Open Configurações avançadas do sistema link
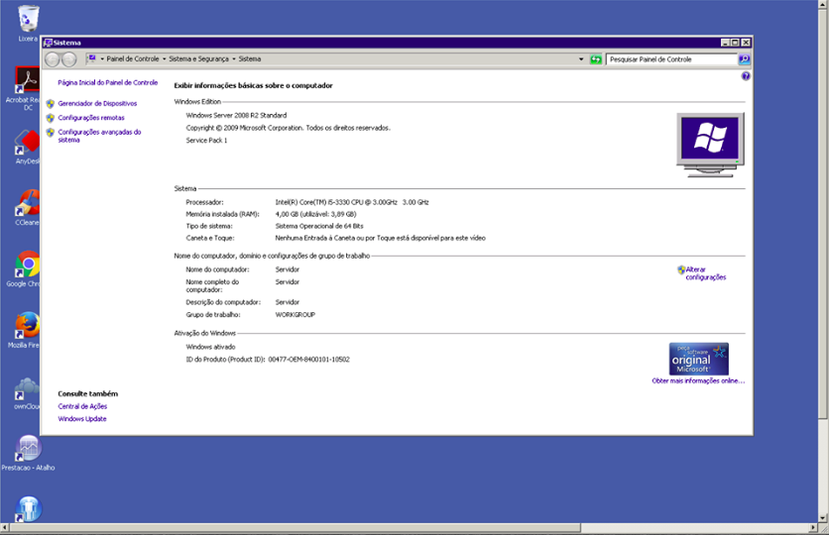 click(x=99, y=137)
